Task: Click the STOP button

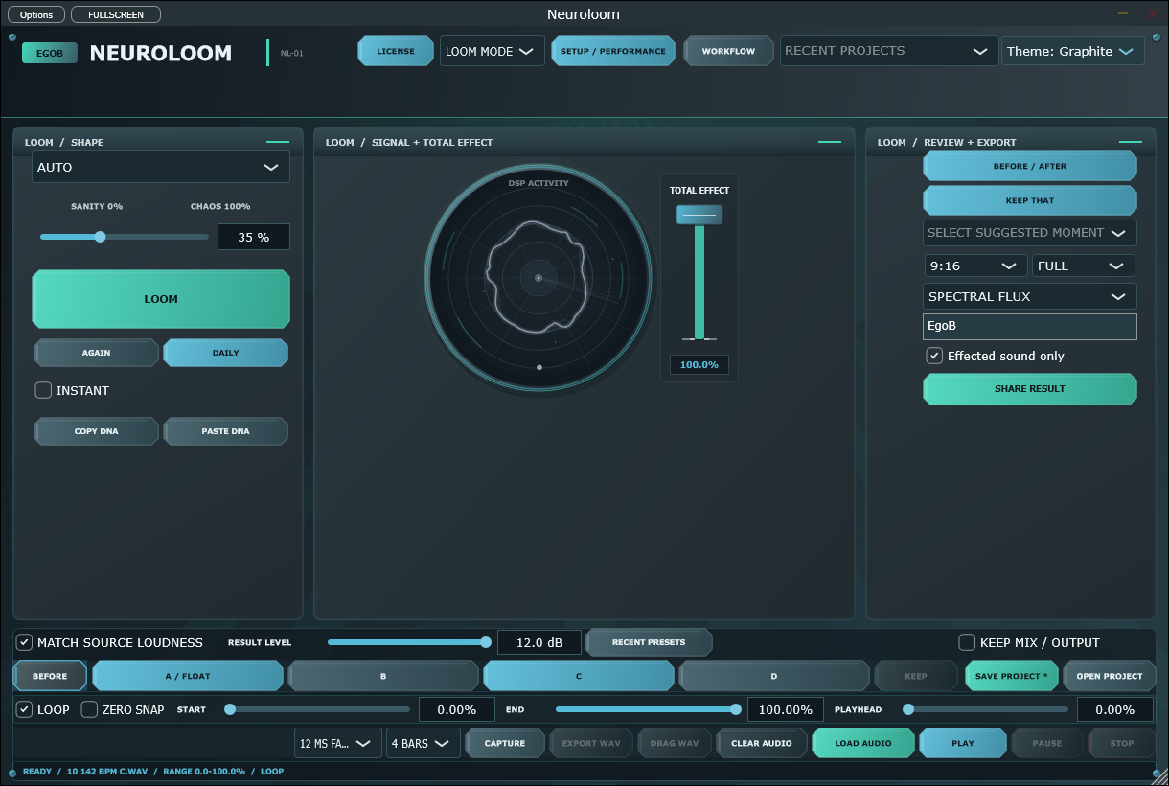Action: 1121,743
